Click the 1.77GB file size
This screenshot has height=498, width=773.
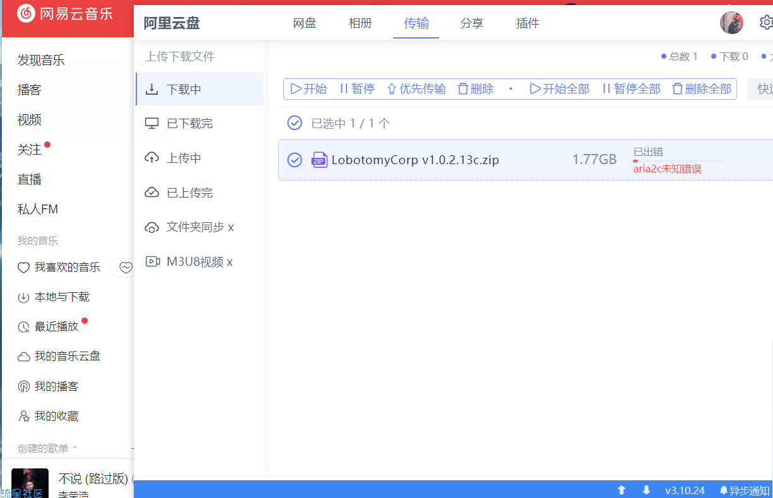594,160
